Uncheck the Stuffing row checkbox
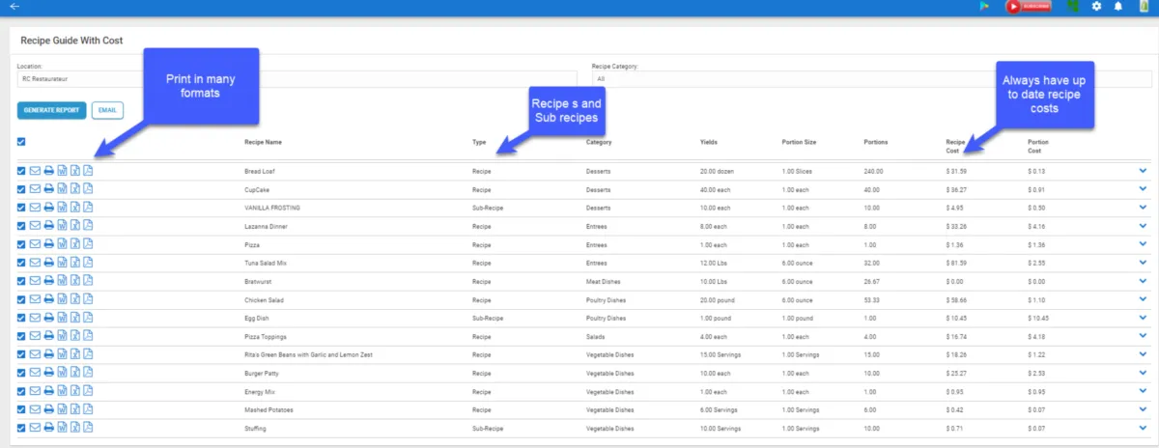 point(22,428)
